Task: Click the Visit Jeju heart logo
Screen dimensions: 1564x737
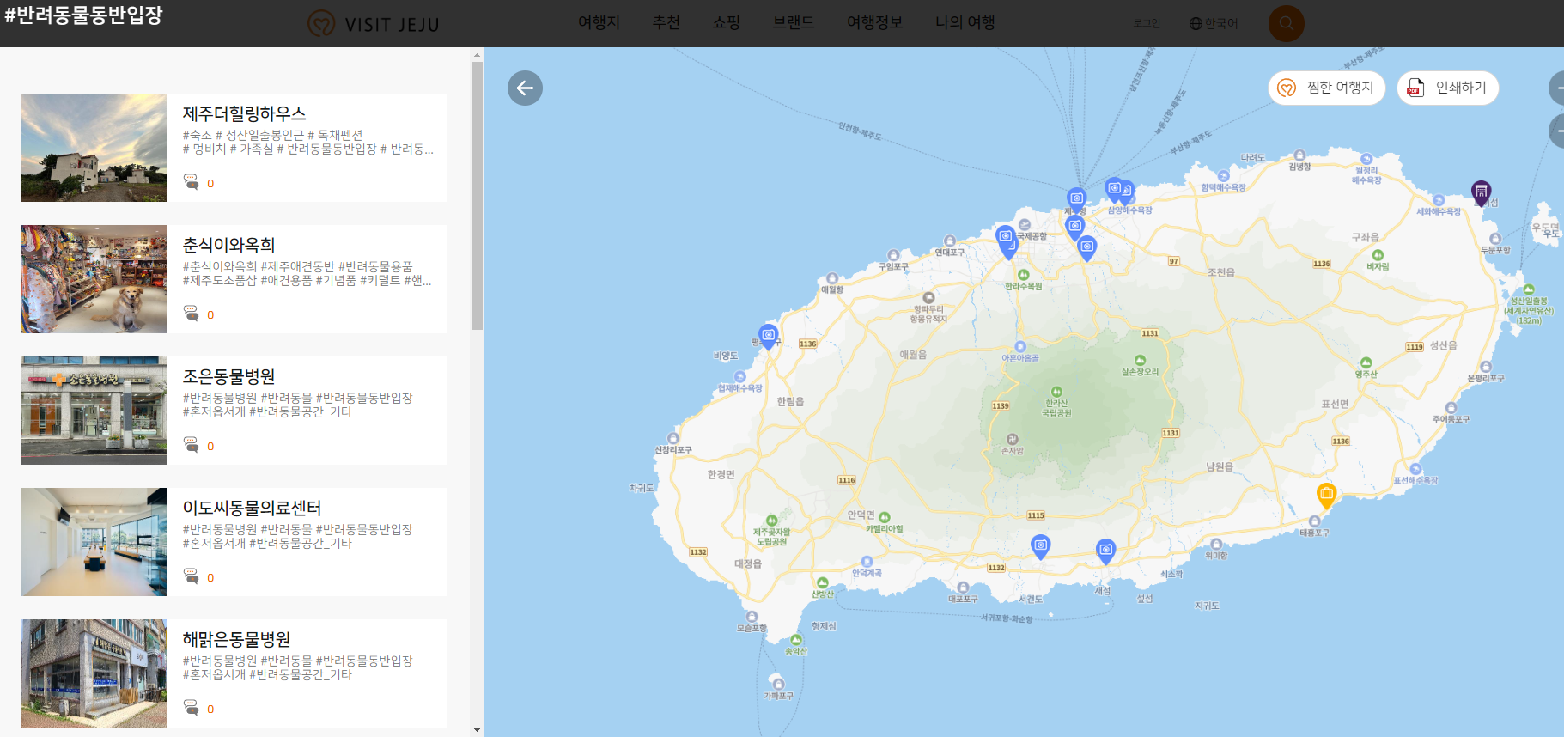Action: coord(321,23)
